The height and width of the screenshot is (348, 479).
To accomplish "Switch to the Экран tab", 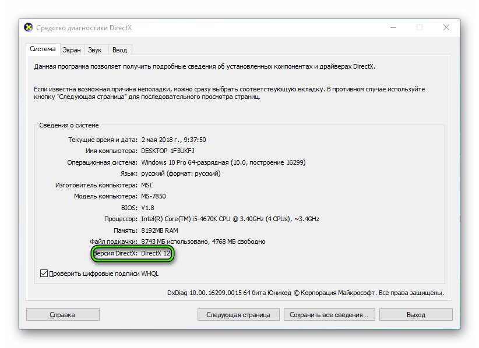I will coord(72,50).
